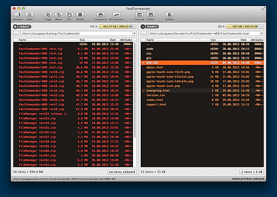
Task: Go up using right panel '..' button
Action: pos(144,33)
